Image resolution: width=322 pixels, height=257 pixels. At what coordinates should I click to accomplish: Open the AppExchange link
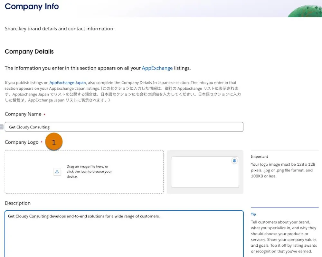click(157, 68)
